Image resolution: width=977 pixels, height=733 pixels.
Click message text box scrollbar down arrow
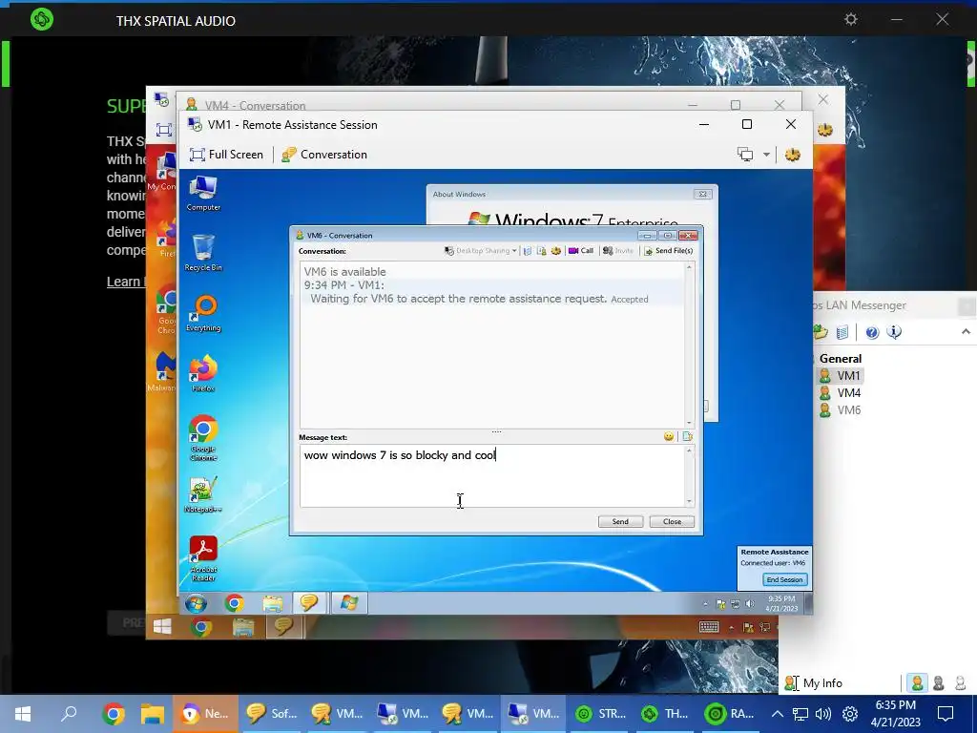coord(689,501)
